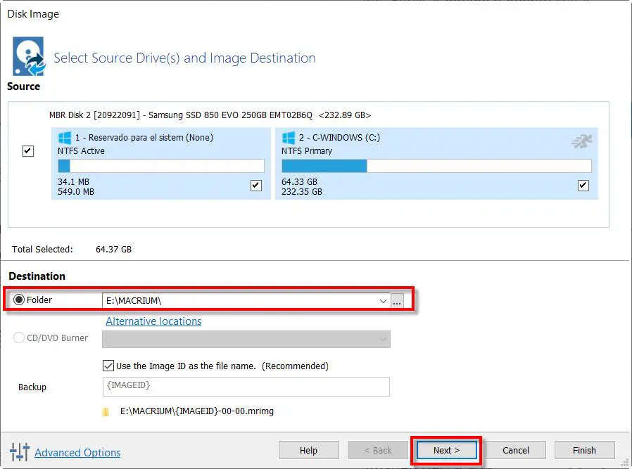Image resolution: width=632 pixels, height=469 pixels.
Task: Select the Folder destination radio button
Action: click(x=19, y=300)
